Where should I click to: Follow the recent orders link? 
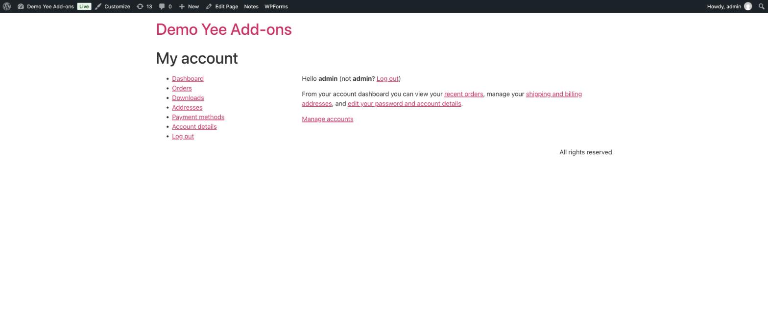(464, 94)
